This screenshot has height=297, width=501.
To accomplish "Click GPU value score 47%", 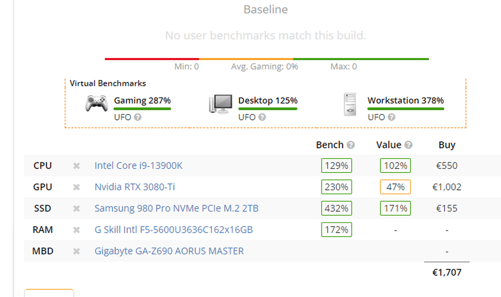I will (x=395, y=187).
